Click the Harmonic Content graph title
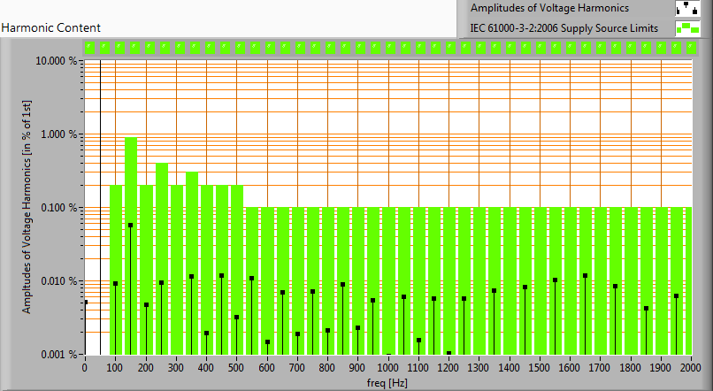713x391 pixels. pos(51,28)
